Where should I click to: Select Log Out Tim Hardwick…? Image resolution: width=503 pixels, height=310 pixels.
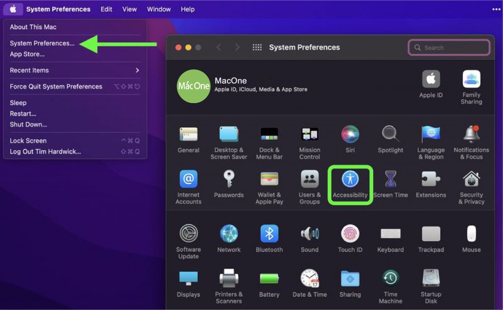(x=75, y=151)
